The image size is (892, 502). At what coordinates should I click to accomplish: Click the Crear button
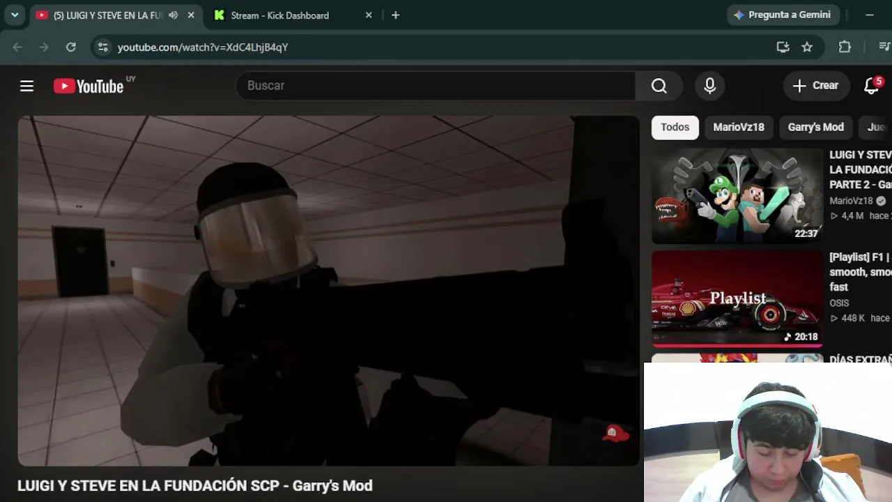click(816, 86)
